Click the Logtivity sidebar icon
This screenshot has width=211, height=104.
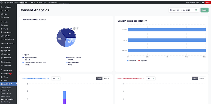point(2,36)
